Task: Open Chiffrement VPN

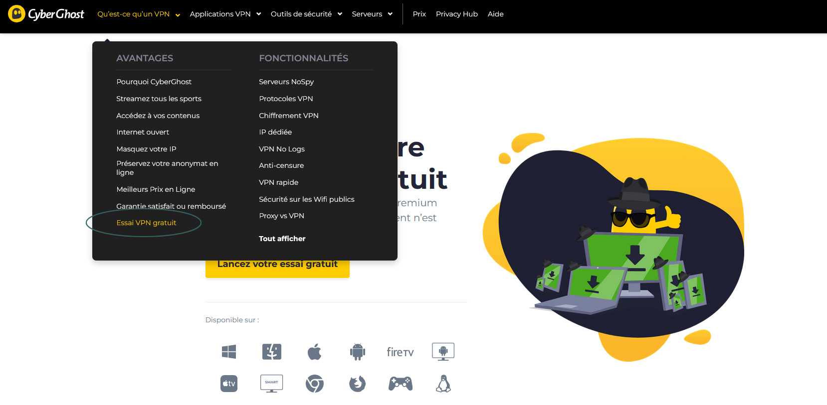Action: click(x=289, y=116)
